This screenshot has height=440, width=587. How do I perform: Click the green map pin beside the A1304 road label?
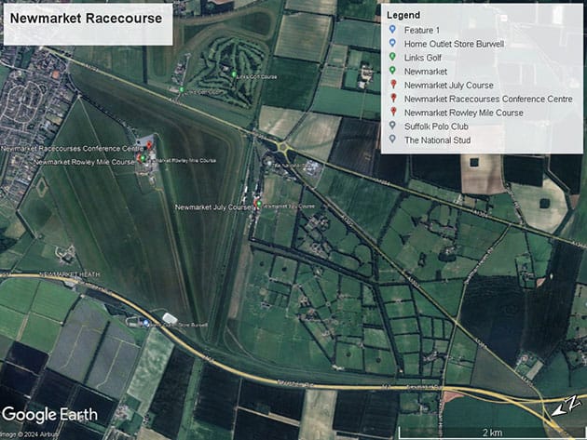(x=182, y=89)
